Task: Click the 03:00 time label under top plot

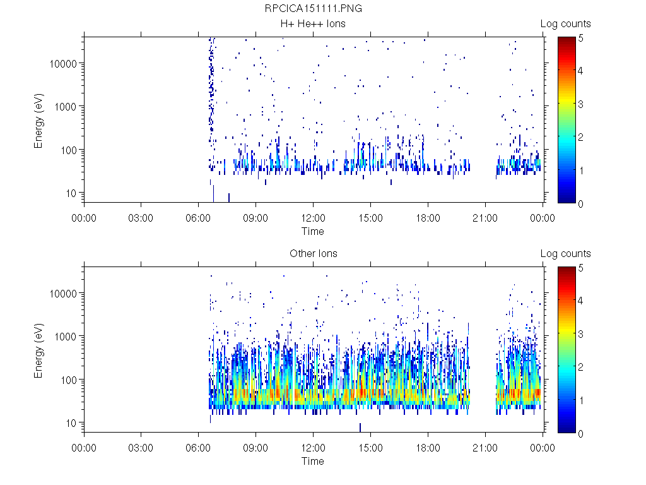Action: click(141, 218)
